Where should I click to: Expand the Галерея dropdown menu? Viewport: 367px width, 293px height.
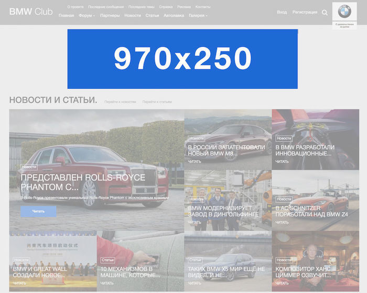tap(198, 15)
